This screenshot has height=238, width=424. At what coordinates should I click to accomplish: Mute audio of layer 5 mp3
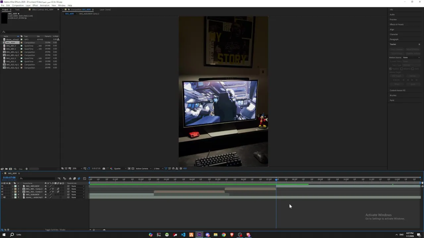5,197
